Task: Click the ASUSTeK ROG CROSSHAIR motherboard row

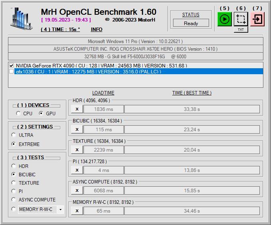Action: [135, 49]
